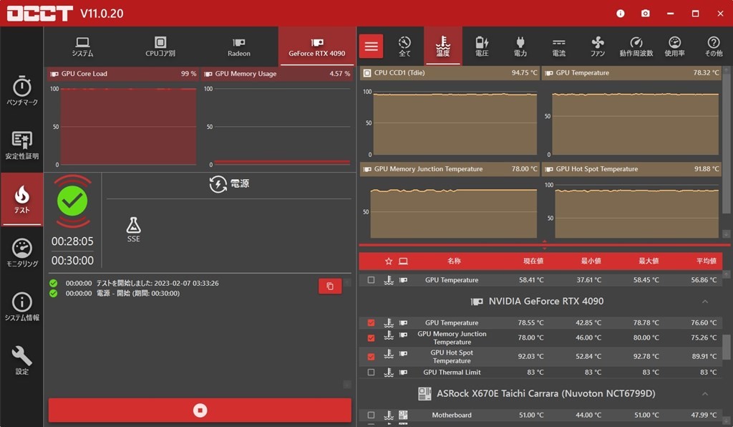The width and height of the screenshot is (733, 427).
Task: Open the ベンチマーク benchmark section
Action: (x=22, y=91)
